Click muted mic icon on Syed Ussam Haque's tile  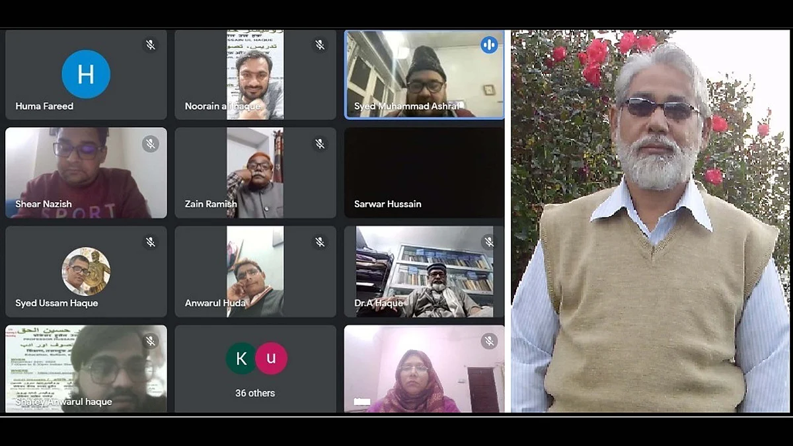pos(151,242)
